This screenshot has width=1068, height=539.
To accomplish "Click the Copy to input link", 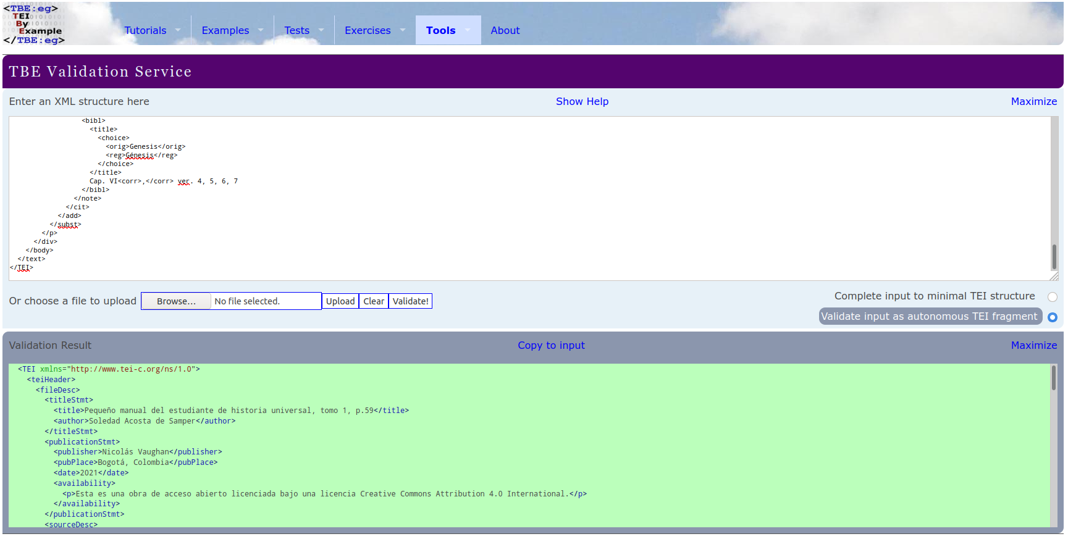I will click(x=550, y=345).
